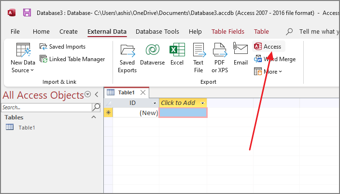The height and width of the screenshot is (194, 340).
Task: Click Saved Imports button
Action: (x=62, y=47)
